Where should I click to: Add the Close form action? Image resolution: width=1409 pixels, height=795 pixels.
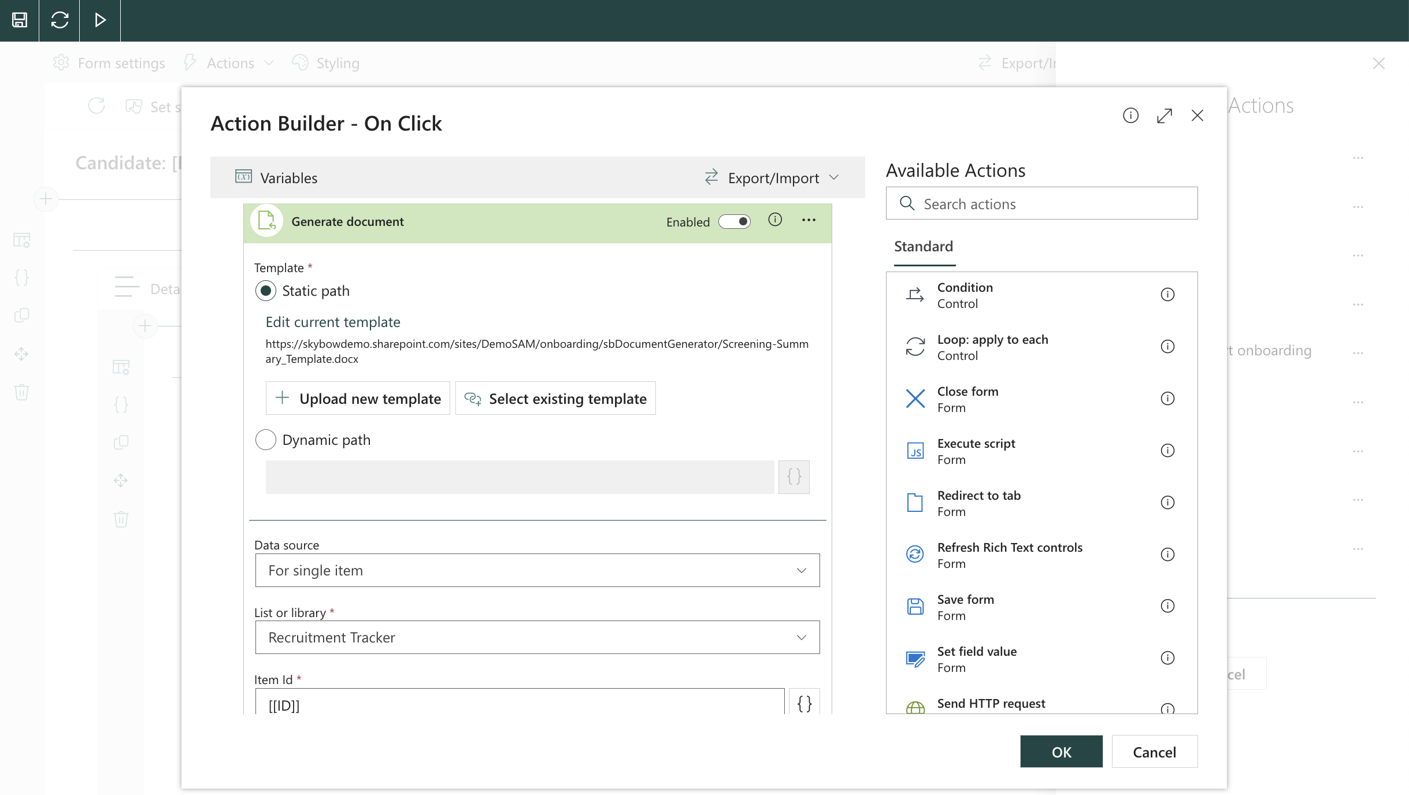(x=1041, y=399)
